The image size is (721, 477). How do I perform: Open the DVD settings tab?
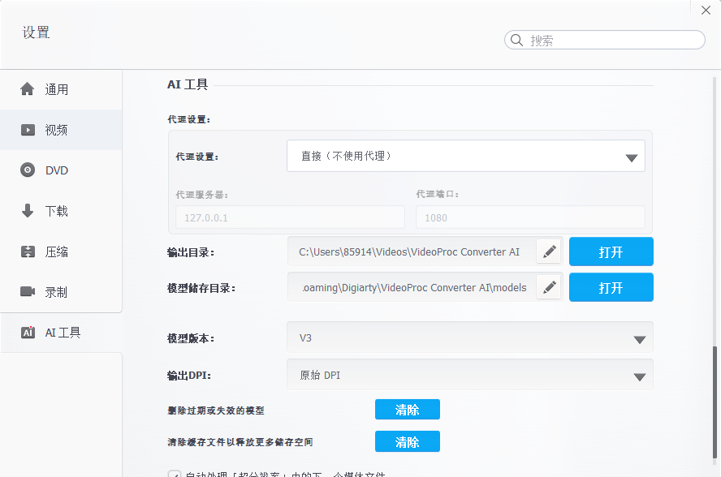tap(61, 170)
